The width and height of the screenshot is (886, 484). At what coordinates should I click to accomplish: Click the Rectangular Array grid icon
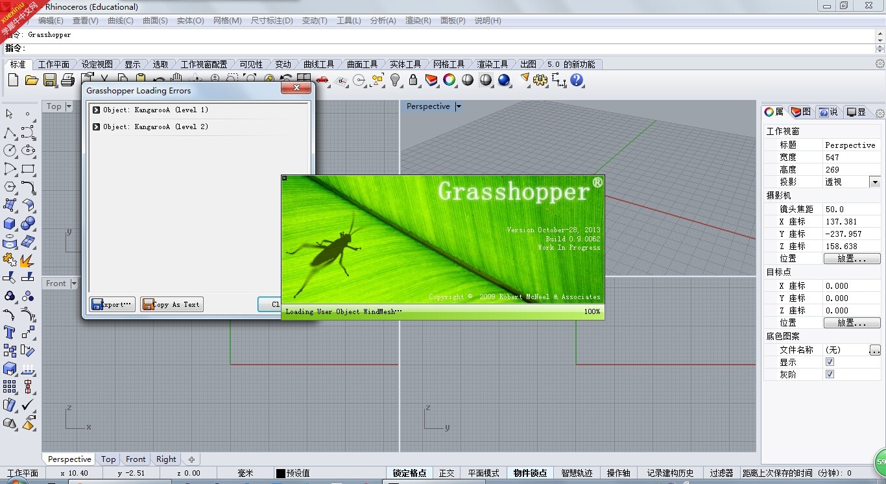[10, 387]
